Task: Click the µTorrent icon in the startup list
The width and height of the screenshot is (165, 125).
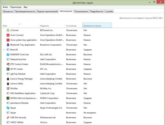Action: (x=8, y=30)
